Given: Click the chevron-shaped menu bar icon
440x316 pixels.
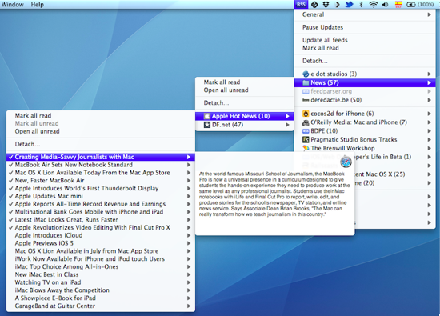Looking at the screenshot, I should [x=338, y=5].
